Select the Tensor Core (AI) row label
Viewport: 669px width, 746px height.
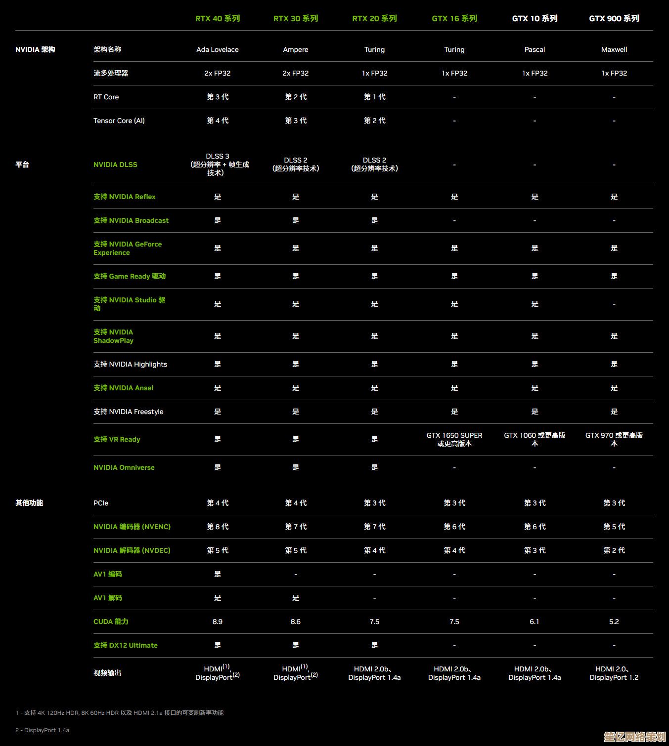coord(119,121)
